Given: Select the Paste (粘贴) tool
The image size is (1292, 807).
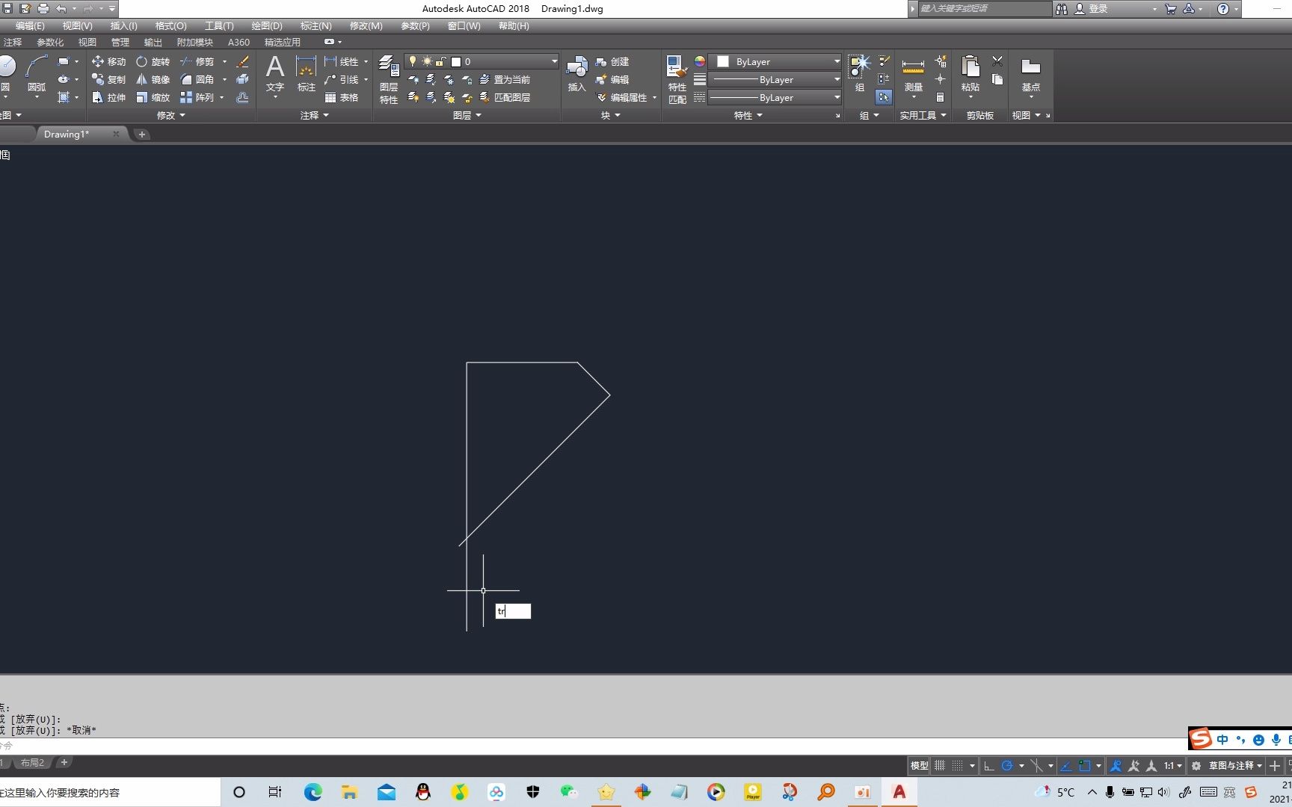Looking at the screenshot, I should [969, 72].
